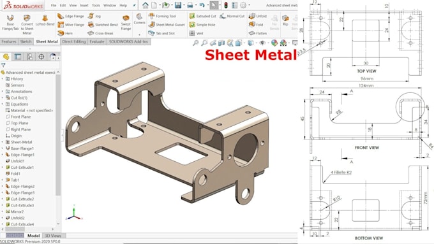
Task: Click the Cross-Break tool
Action: point(100,33)
